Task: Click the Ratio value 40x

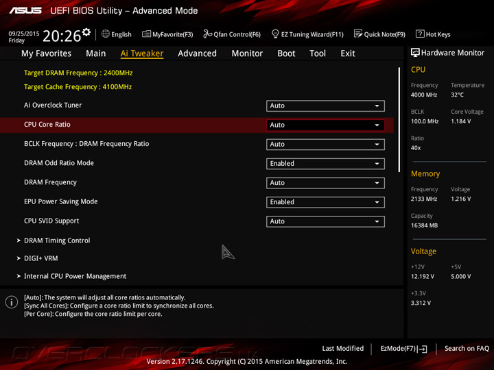Action: tap(416, 148)
